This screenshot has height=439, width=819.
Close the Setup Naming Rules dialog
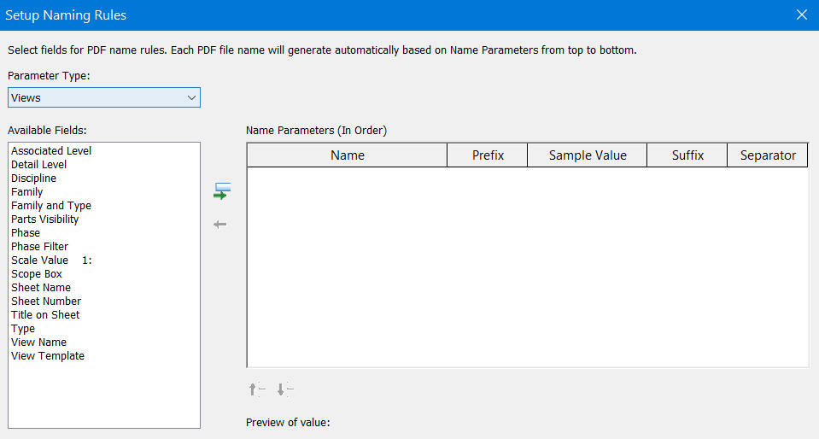pyautogui.click(x=802, y=15)
